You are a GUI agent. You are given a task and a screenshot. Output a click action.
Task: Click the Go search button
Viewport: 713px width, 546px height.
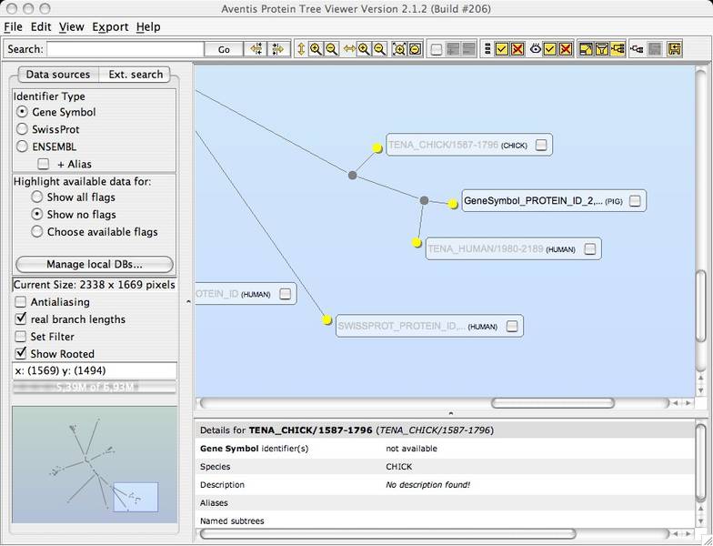224,49
